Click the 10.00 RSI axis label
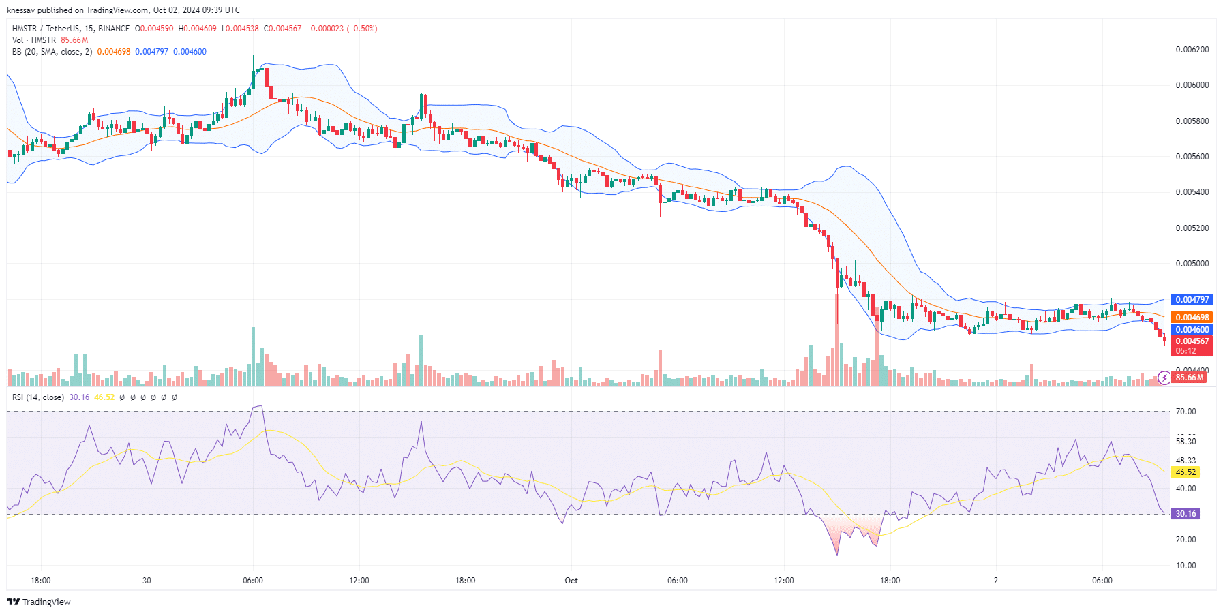1223x614 pixels. click(1186, 566)
